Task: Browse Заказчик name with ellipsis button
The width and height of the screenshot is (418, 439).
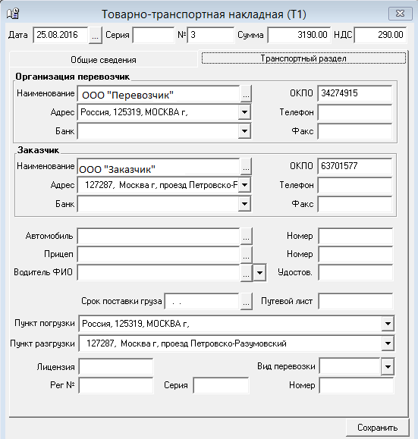Action: pos(246,167)
